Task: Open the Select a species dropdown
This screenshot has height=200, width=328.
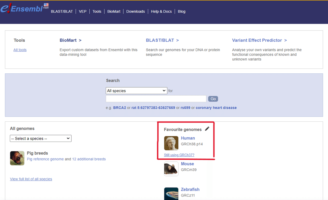Action: click(41, 138)
